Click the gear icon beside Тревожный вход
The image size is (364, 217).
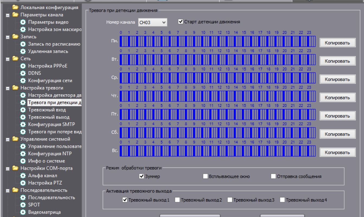pos(24,110)
